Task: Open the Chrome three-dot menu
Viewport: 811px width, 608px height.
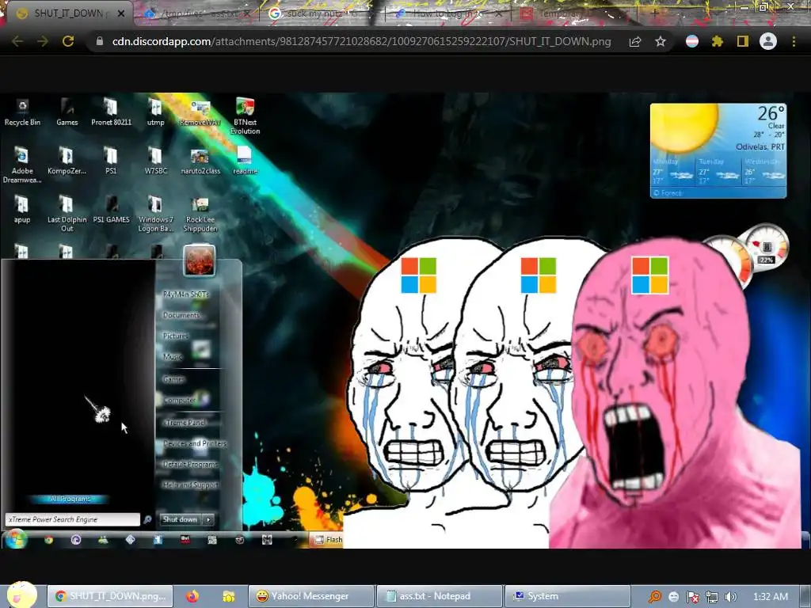Action: pos(794,41)
